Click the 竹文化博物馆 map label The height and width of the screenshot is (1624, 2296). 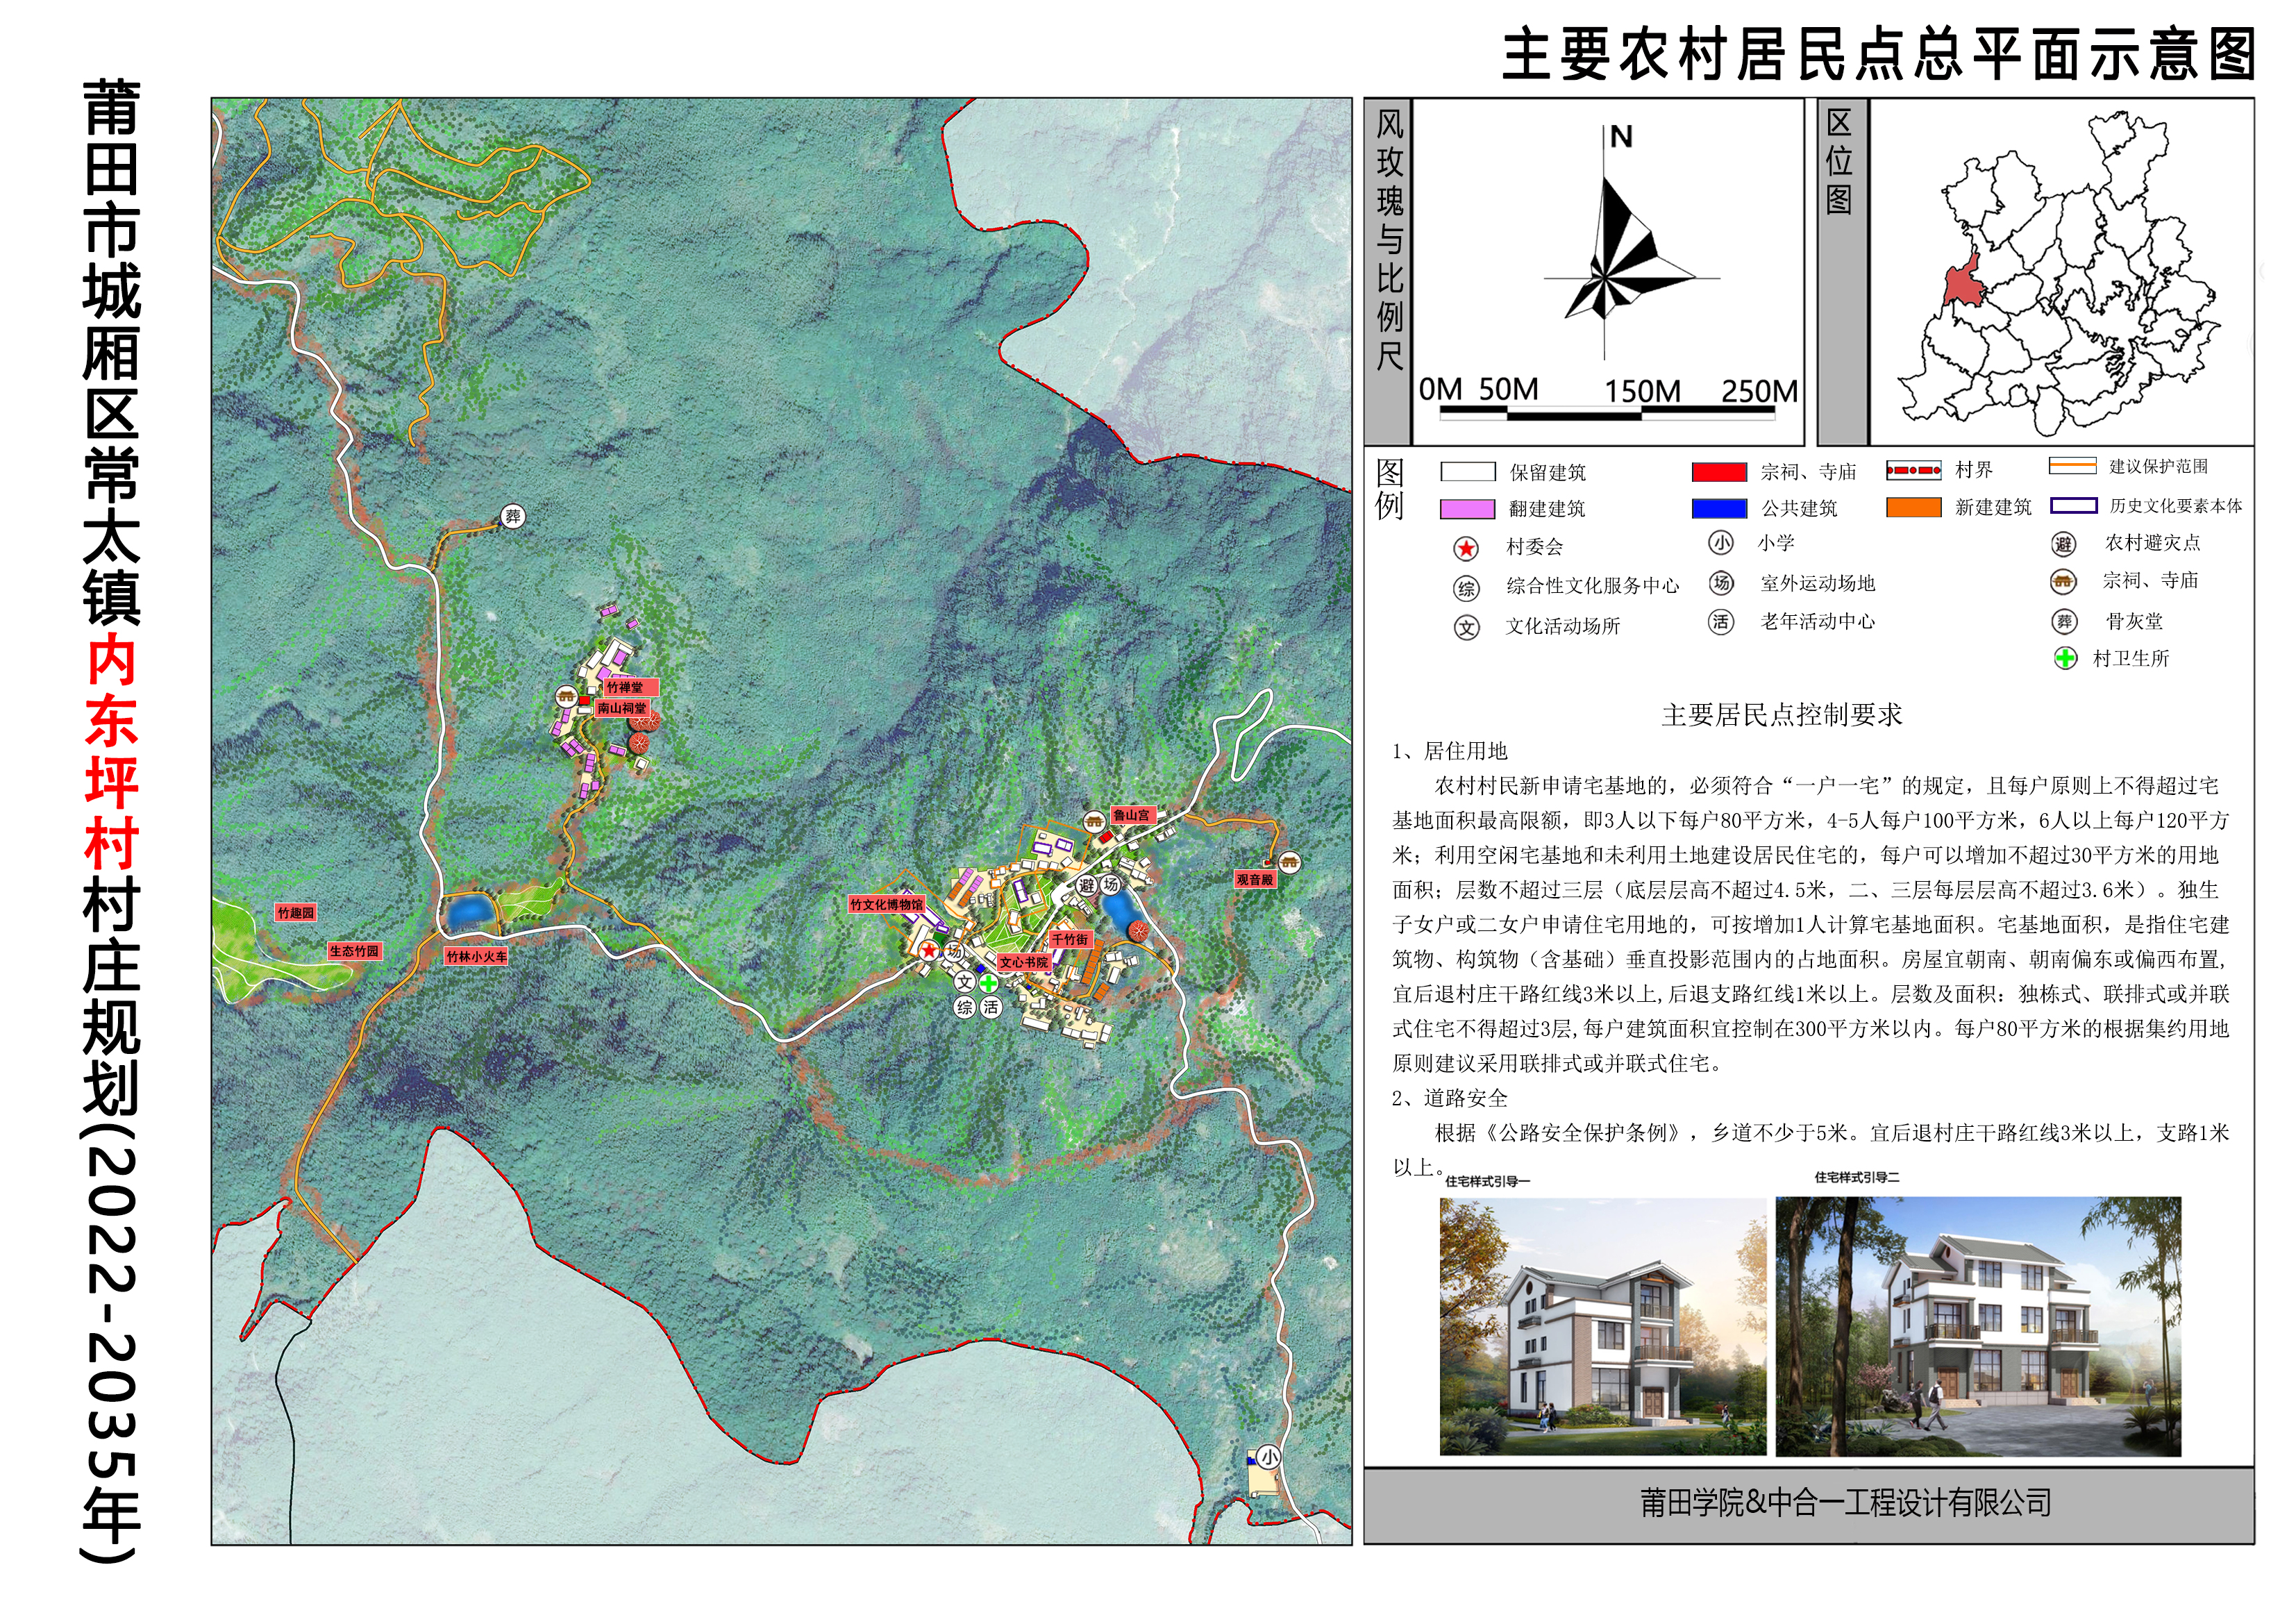click(886, 904)
